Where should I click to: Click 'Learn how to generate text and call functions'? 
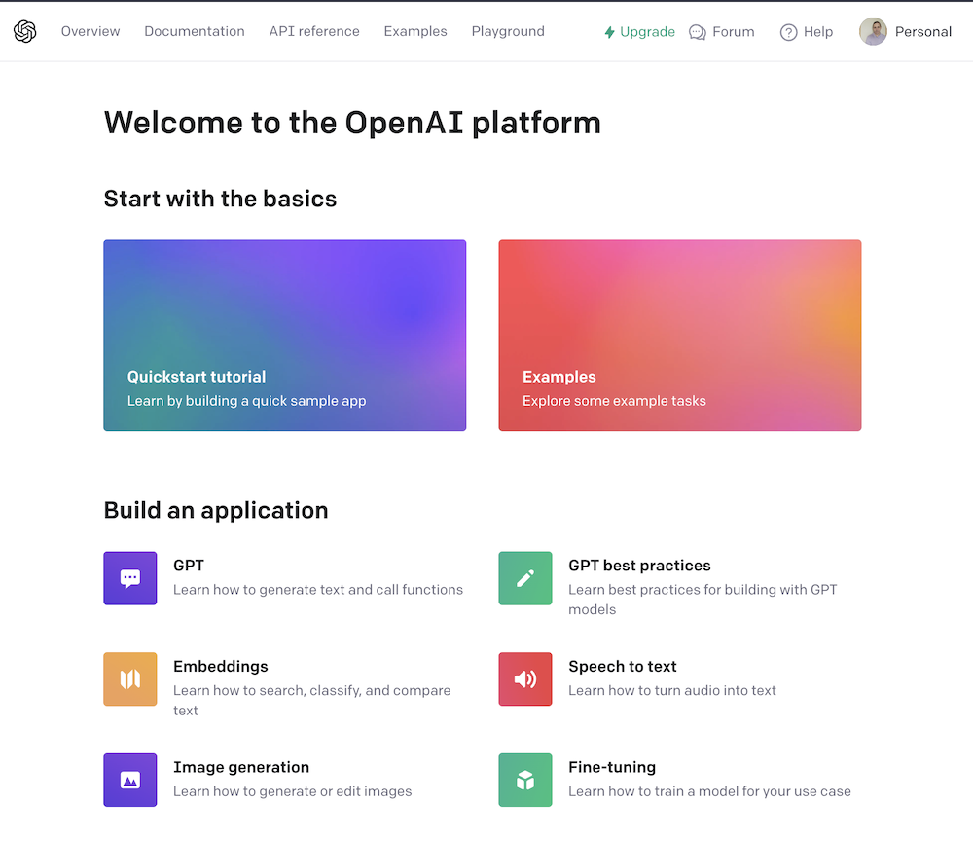tap(318, 590)
